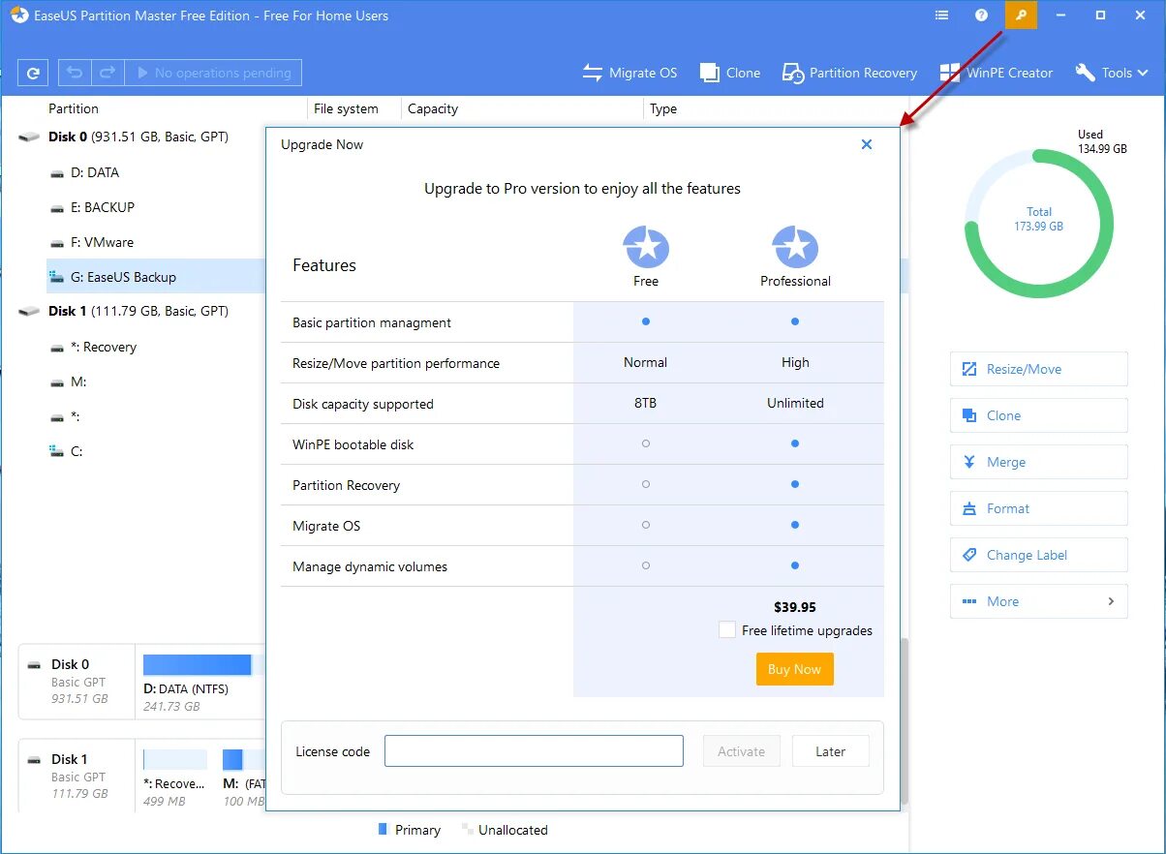Select the F: VMware partition

click(x=102, y=242)
